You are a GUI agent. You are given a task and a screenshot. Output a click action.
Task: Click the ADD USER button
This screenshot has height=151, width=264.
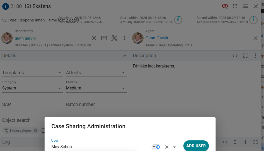pyautogui.click(x=196, y=146)
